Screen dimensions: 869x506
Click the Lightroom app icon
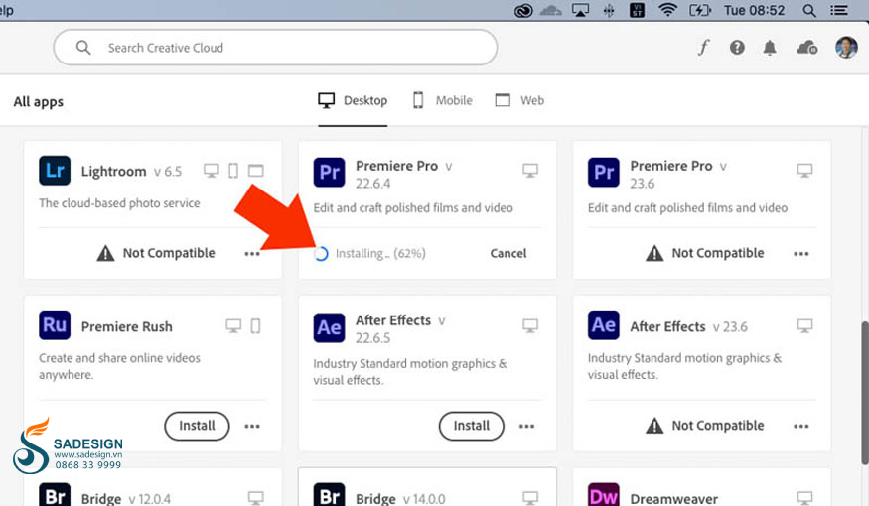click(x=55, y=171)
